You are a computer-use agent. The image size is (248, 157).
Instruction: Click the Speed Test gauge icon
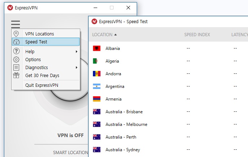(x=16, y=42)
